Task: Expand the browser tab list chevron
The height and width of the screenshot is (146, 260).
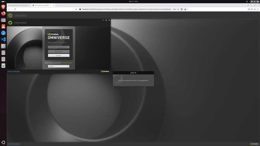Action: tap(248, 5)
